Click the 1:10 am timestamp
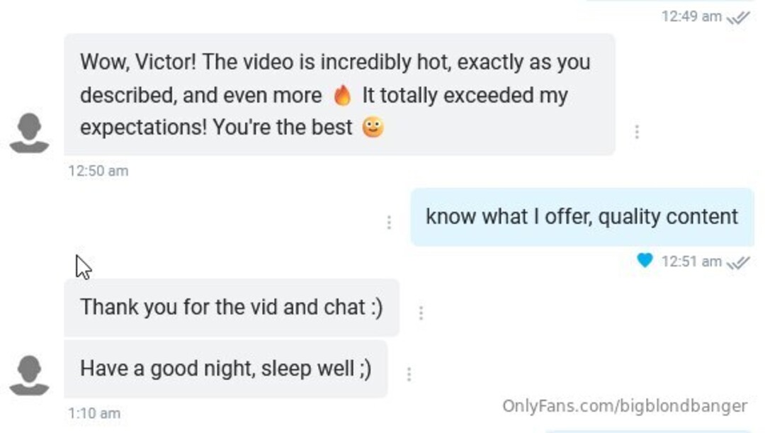Image resolution: width=765 pixels, height=433 pixels. tap(94, 412)
